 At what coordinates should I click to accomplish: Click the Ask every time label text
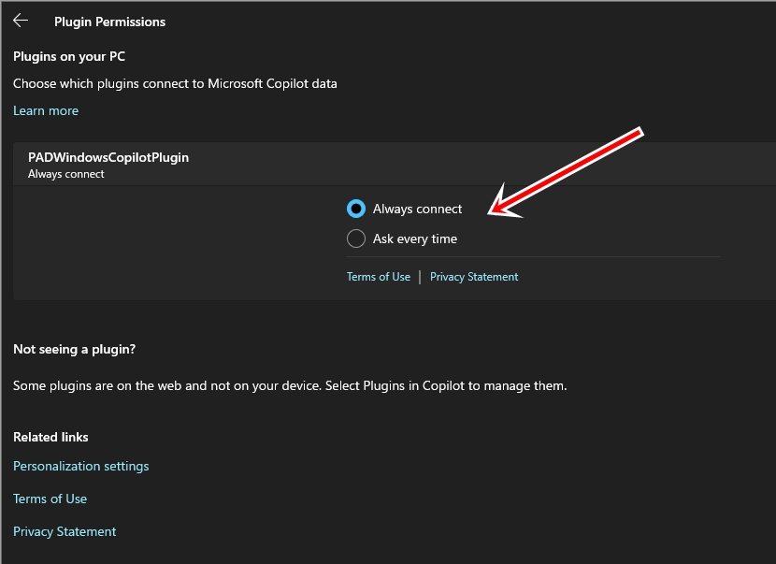pos(415,239)
